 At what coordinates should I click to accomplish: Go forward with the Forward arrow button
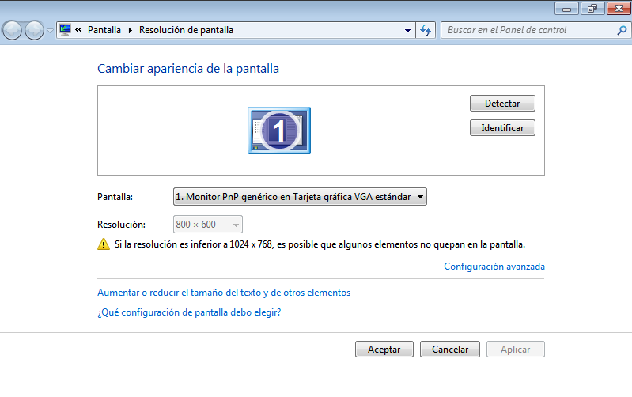point(34,30)
